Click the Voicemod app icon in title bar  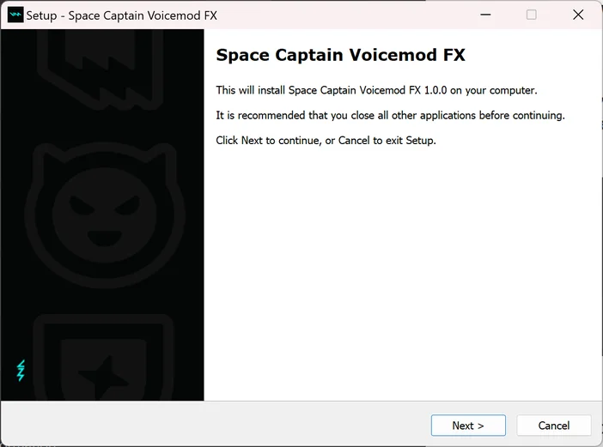15,15
